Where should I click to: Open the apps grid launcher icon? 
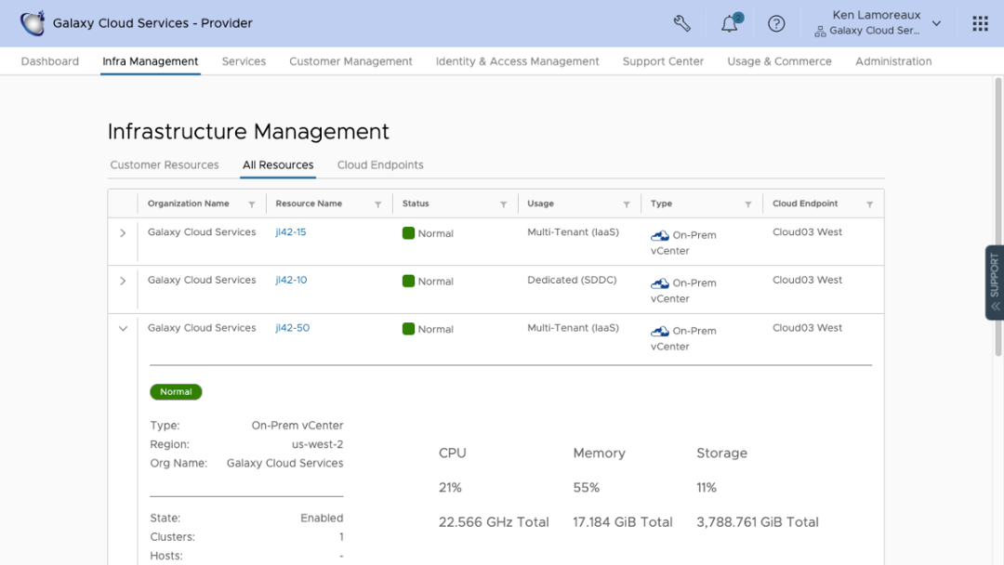point(980,23)
